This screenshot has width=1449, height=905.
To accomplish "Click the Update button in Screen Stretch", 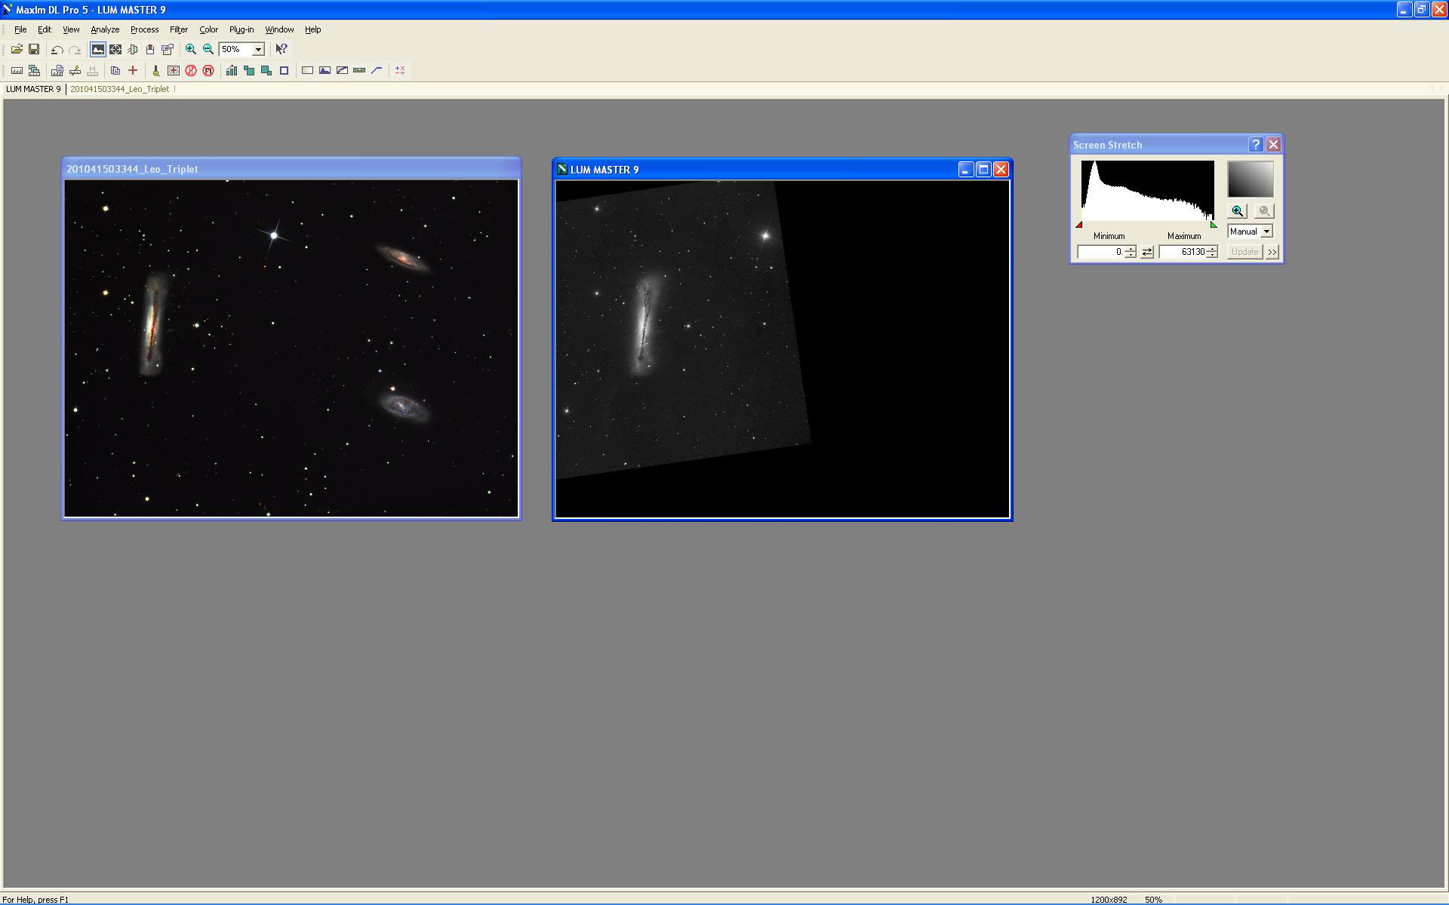I will click(x=1244, y=252).
